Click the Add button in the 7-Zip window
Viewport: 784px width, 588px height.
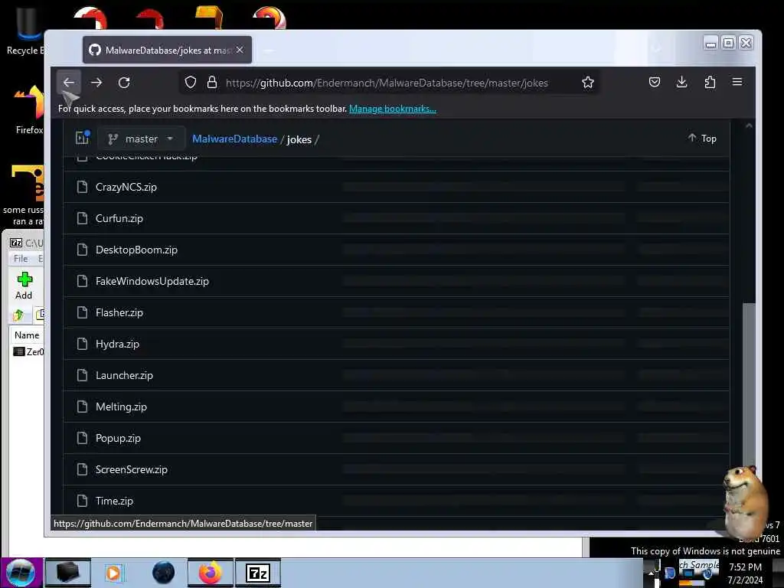click(24, 286)
